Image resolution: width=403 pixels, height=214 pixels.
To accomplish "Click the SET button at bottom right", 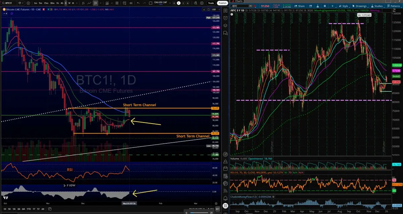I will (217, 209).
